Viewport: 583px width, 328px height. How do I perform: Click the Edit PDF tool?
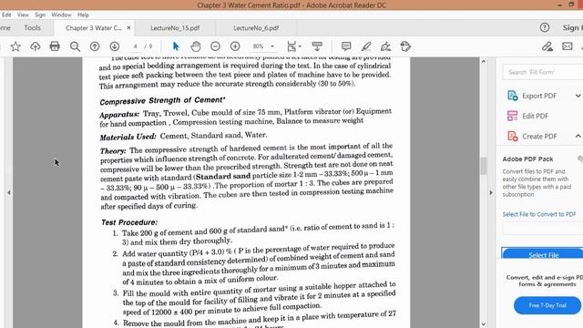coord(527,116)
